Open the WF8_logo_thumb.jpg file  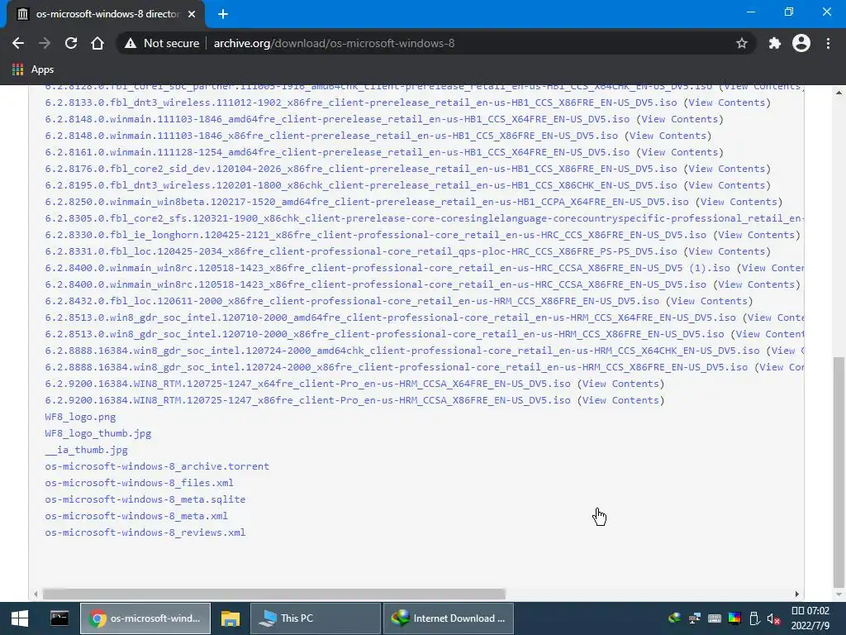click(98, 433)
